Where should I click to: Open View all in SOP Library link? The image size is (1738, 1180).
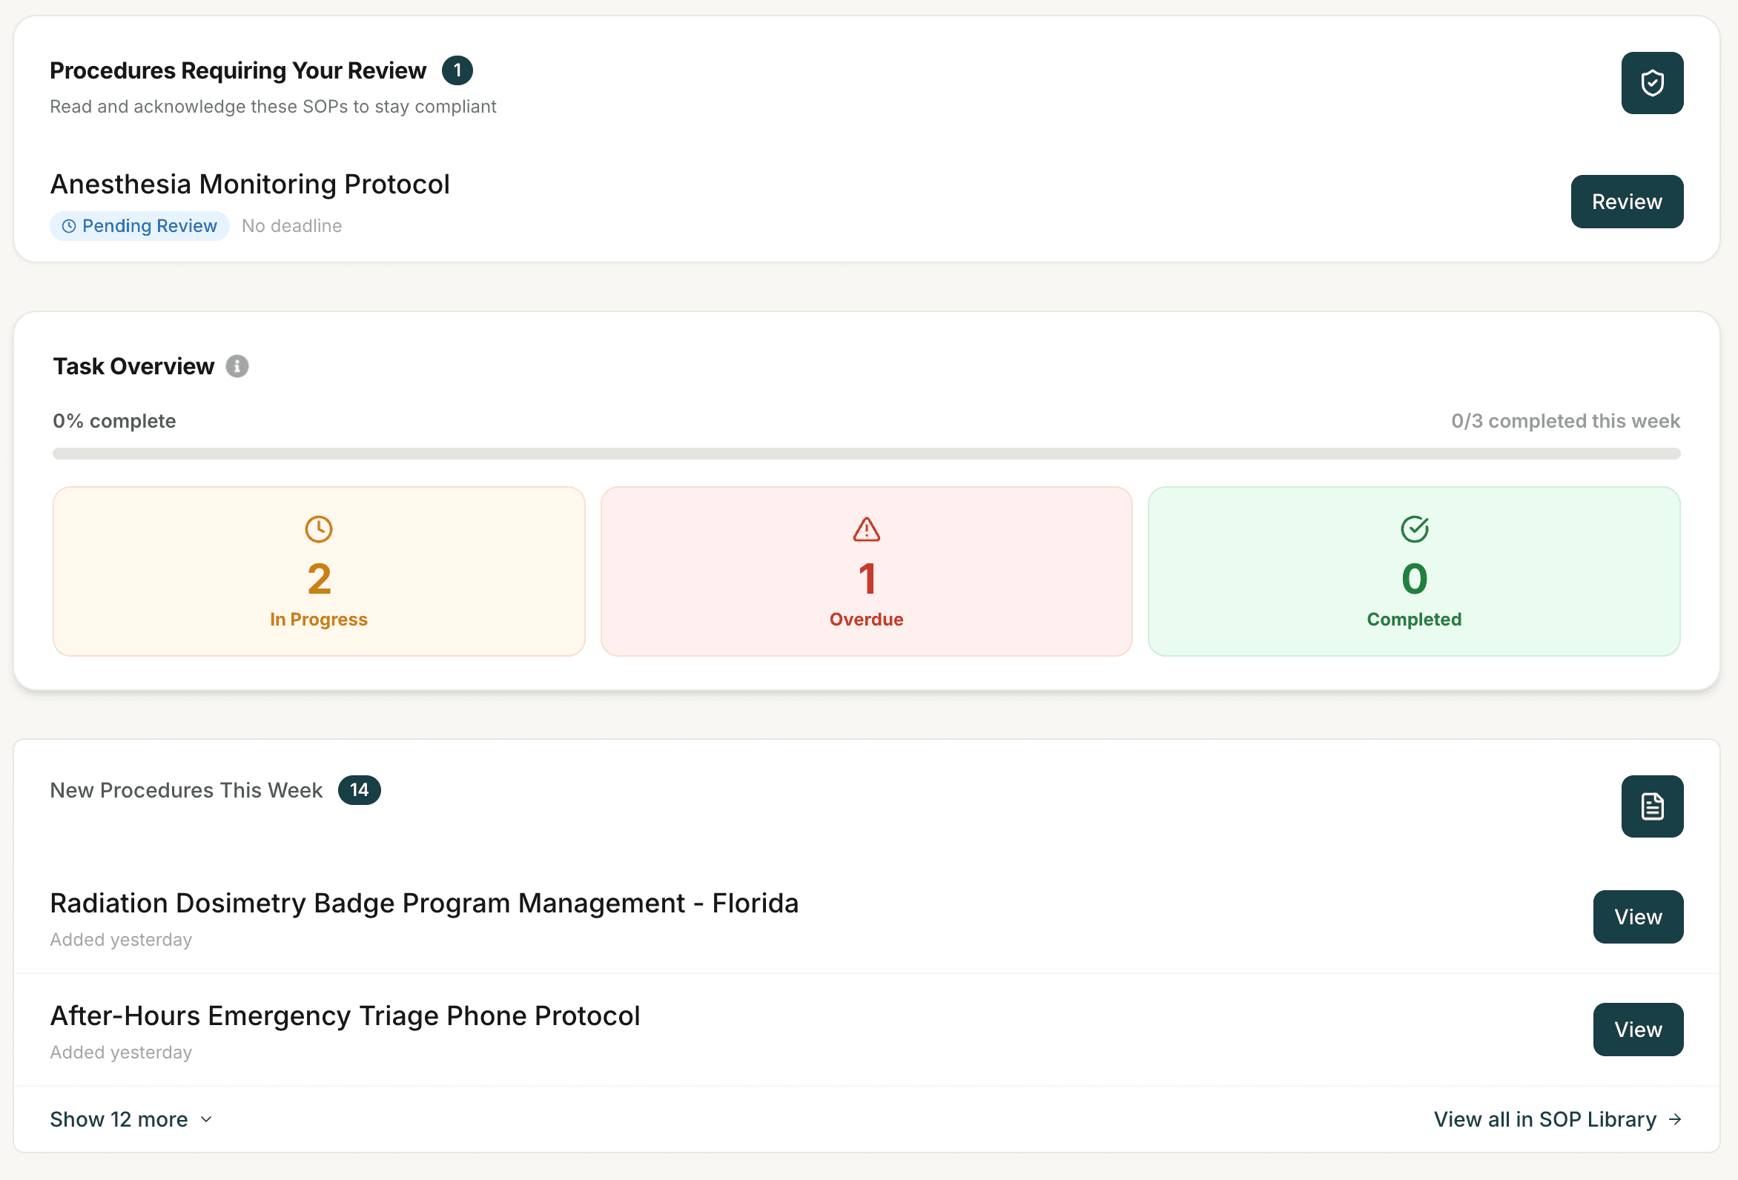point(1544,1118)
